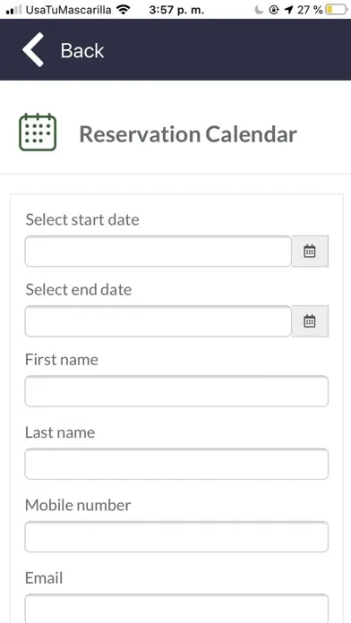Select the Mobile number input
351x623 pixels.
[176, 537]
